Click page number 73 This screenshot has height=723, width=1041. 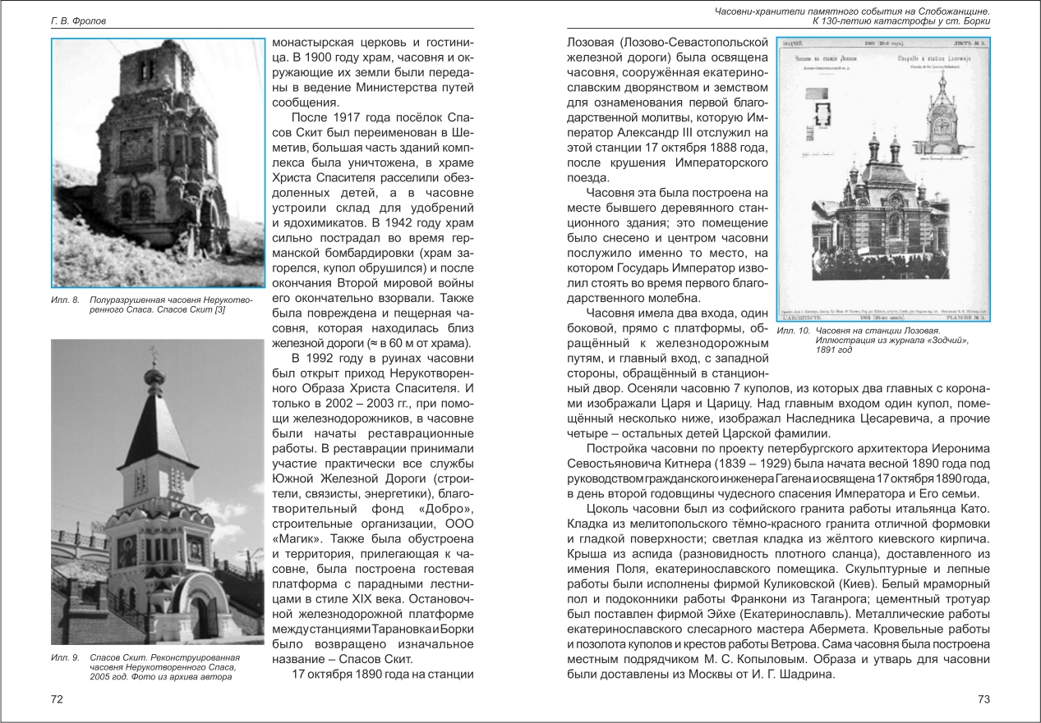click(x=983, y=699)
